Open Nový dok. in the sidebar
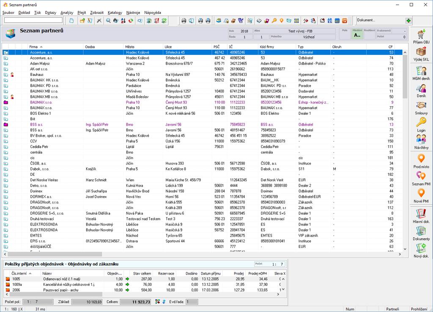Viewport: 433px width, 312px height. point(421,250)
